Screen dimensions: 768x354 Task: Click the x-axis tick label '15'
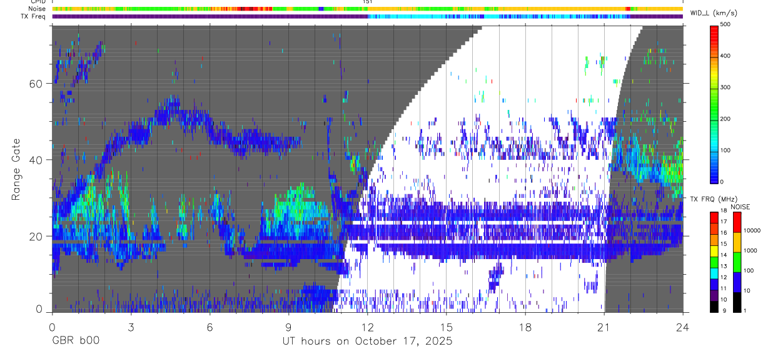click(446, 327)
